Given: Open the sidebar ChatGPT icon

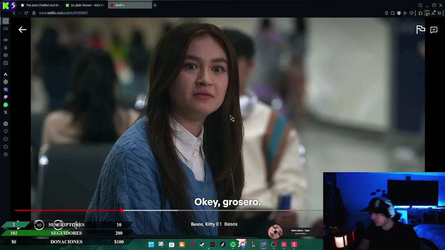Looking at the screenshot, I should coord(6,82).
